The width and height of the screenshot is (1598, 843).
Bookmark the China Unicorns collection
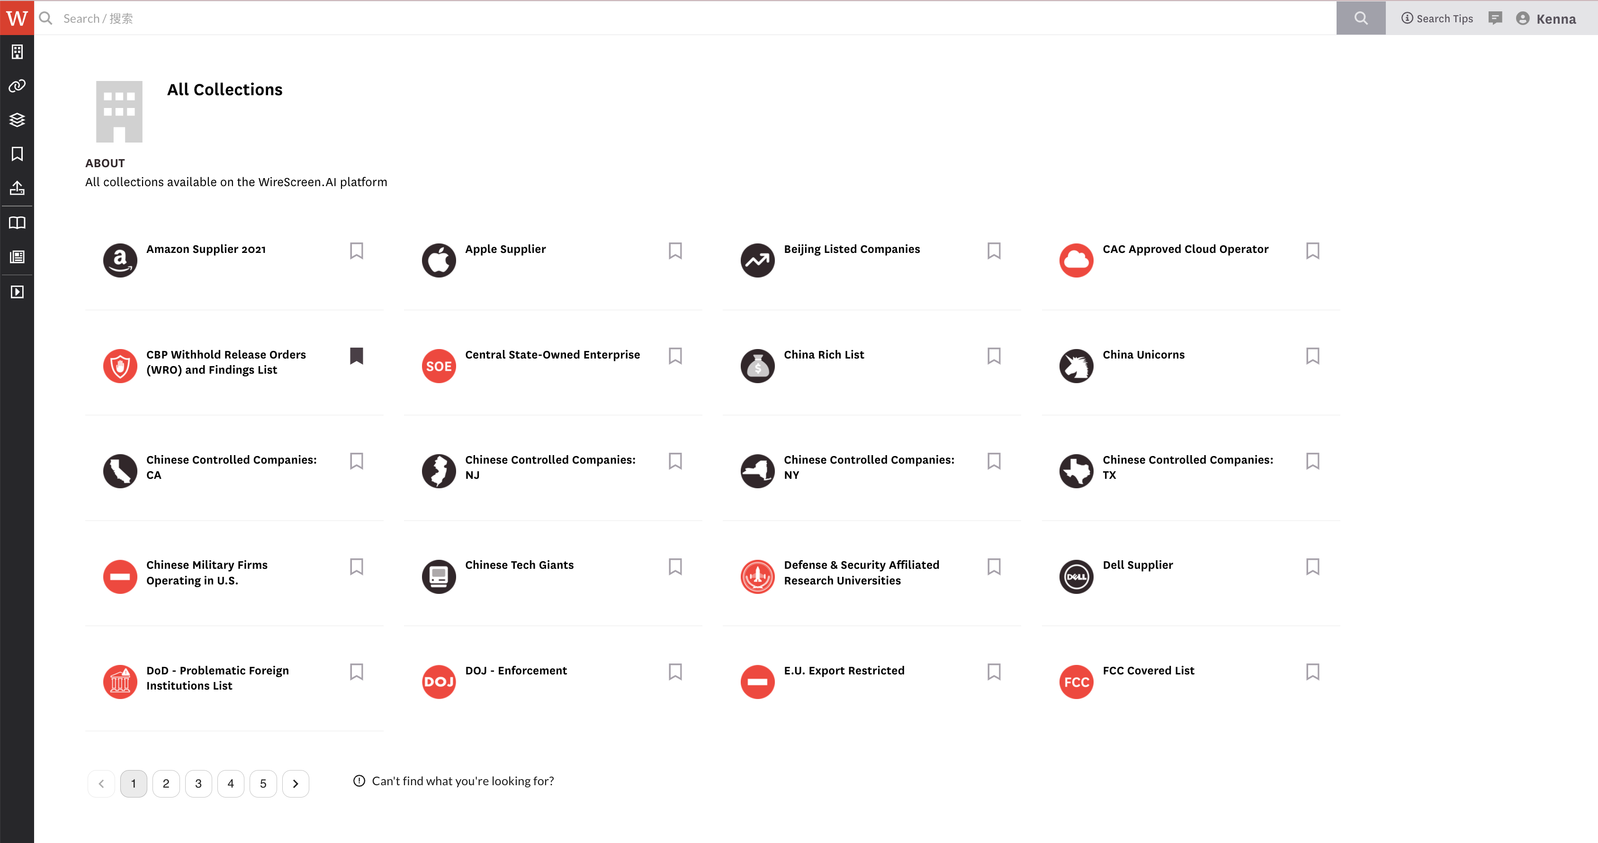[x=1312, y=356]
